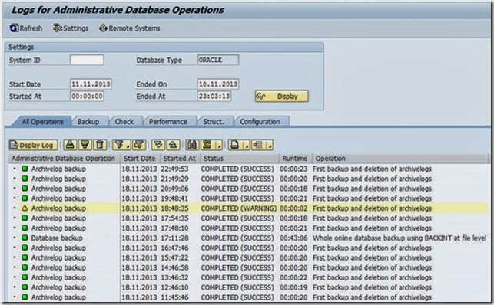494x305 pixels.
Task: Switch to the Check tab
Action: point(124,122)
